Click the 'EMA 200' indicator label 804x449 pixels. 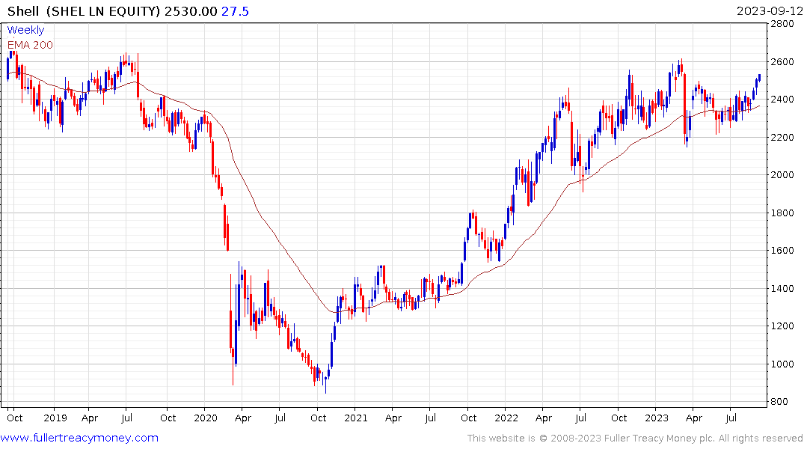[30, 45]
